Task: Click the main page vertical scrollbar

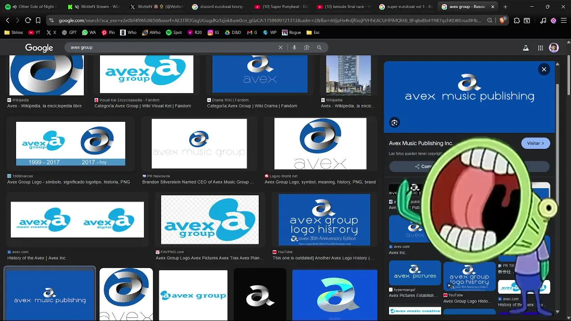Action: click(568, 76)
